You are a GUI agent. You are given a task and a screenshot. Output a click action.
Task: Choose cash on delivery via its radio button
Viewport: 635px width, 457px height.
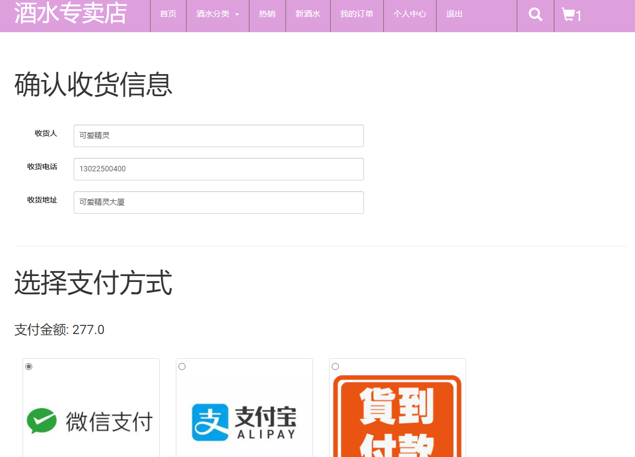[x=334, y=366]
